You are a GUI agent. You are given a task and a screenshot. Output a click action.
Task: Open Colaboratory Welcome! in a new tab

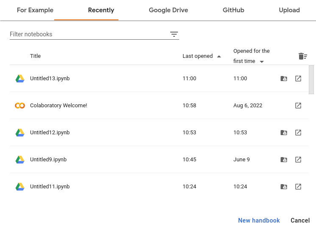pos(298,106)
